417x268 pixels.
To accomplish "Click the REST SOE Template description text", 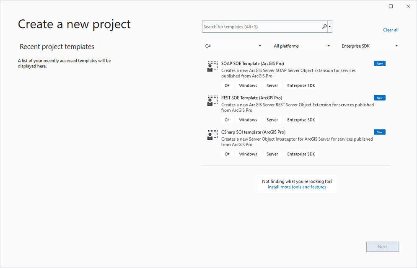I will tap(298, 108).
